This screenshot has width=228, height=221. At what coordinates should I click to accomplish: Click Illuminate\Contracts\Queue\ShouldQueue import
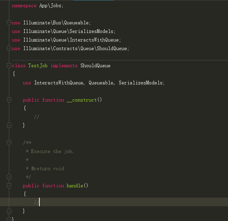[75, 48]
